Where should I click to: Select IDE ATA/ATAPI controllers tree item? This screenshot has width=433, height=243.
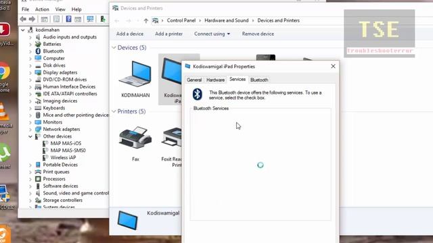coord(70,94)
